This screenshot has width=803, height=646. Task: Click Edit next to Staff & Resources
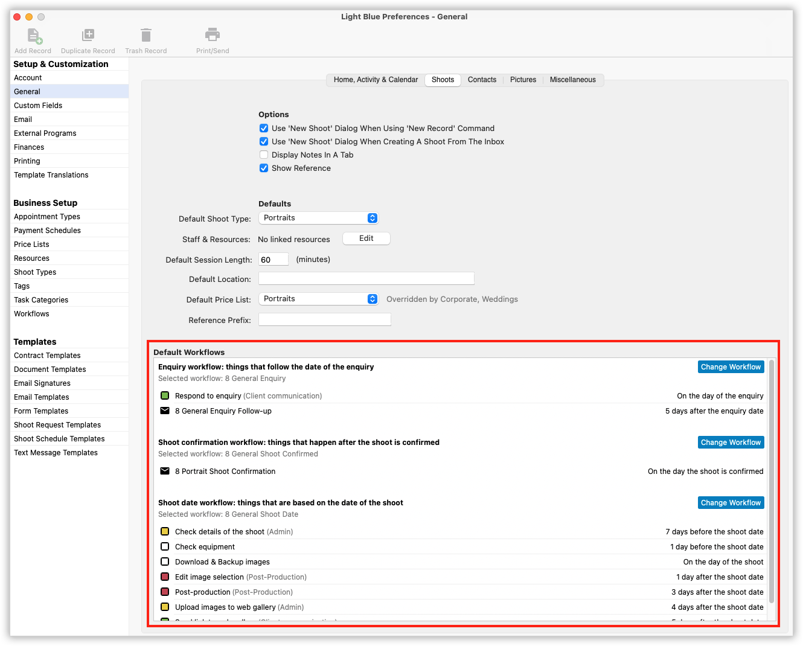tap(366, 238)
